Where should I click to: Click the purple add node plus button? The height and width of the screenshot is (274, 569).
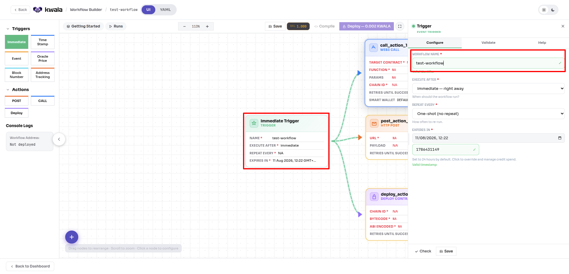point(72,237)
